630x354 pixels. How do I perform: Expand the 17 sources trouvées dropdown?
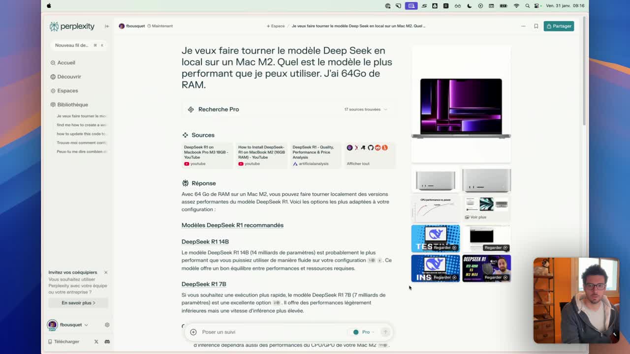point(365,109)
